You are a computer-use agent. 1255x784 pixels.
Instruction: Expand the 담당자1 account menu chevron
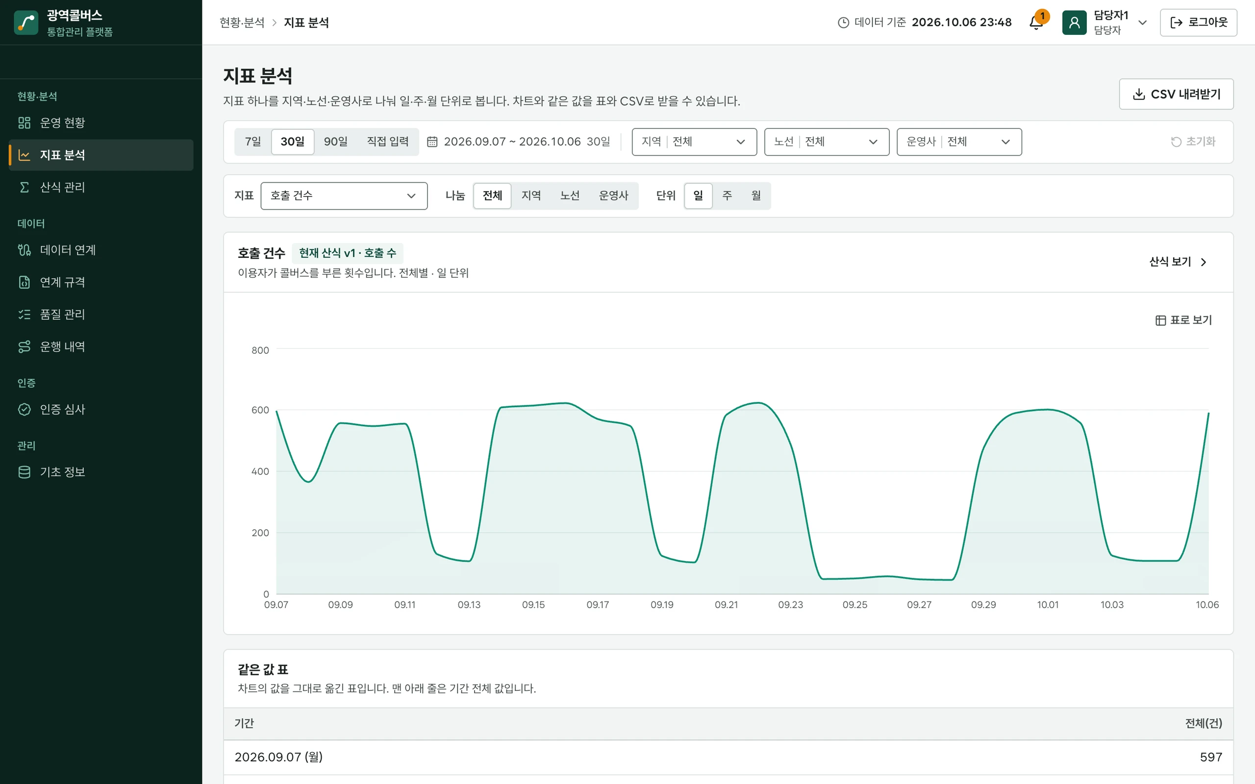tap(1142, 23)
